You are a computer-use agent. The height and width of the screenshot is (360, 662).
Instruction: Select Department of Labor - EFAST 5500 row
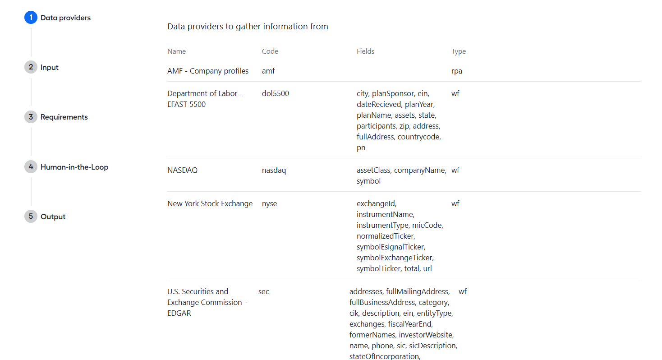404,120
